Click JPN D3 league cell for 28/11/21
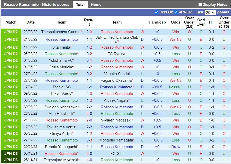The height and width of the screenshot is (164, 231). (x=11, y=160)
